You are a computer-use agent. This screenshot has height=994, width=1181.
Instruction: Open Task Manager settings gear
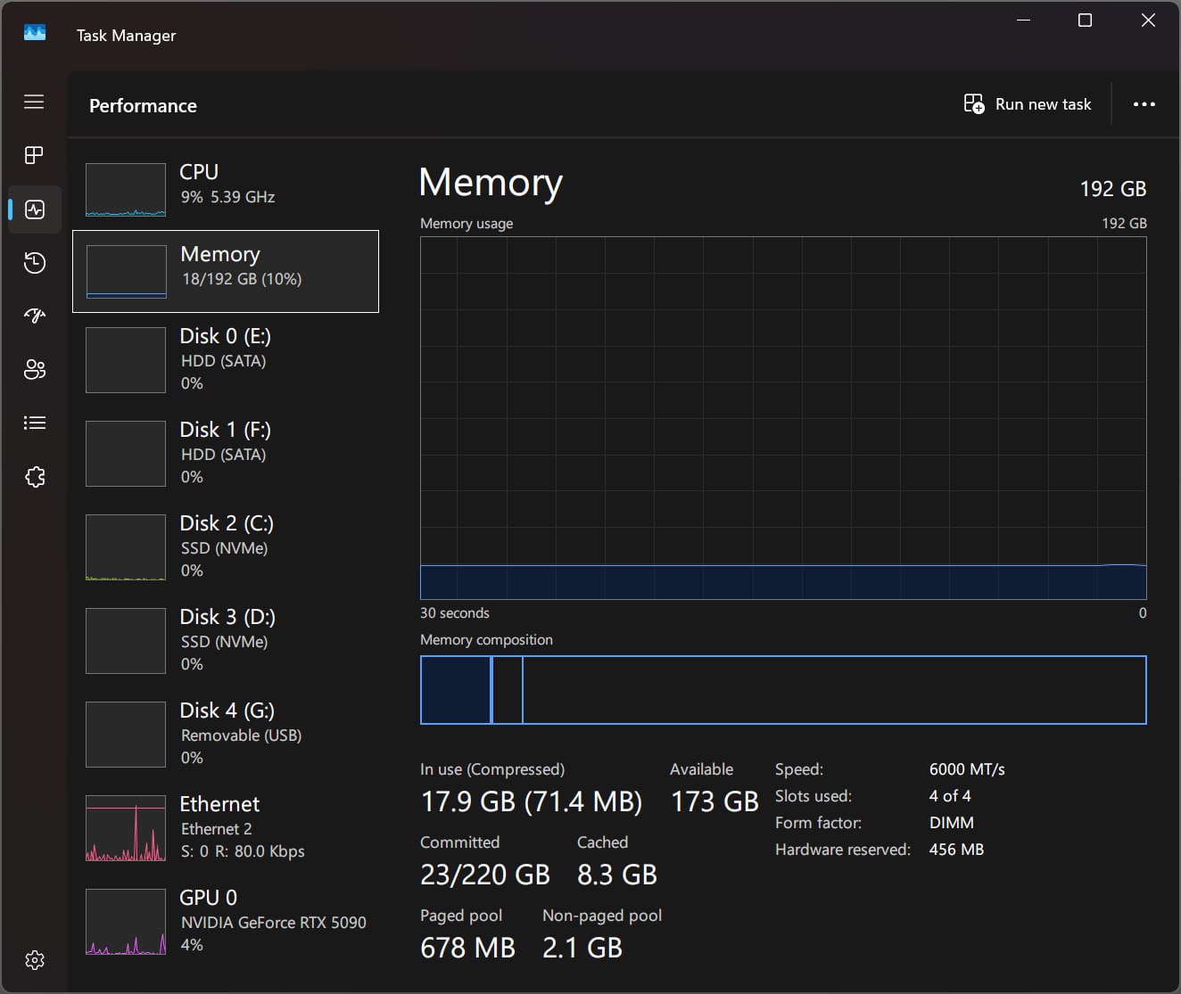coord(34,960)
